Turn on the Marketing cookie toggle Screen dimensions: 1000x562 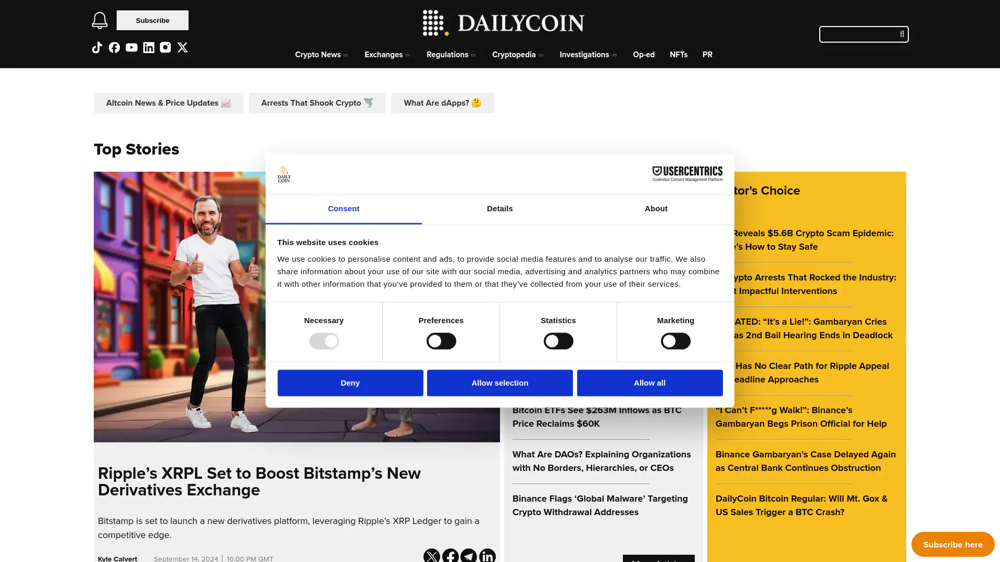[675, 341]
